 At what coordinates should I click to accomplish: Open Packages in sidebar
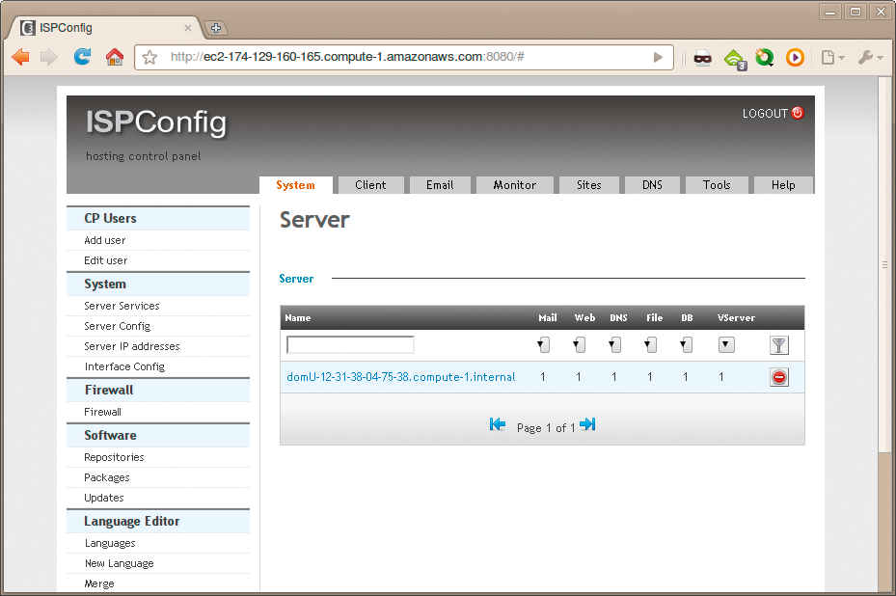(x=107, y=477)
